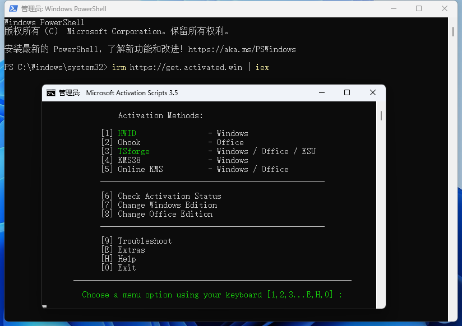Click the Activation Methods heading
Viewport: 462px width, 326px height.
click(160, 115)
